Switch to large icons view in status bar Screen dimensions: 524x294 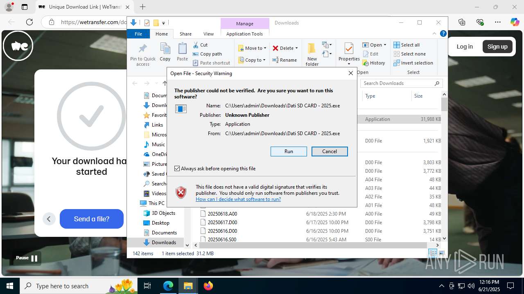pos(442,254)
